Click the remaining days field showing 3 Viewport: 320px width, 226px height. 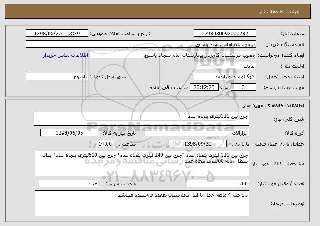coord(243,87)
